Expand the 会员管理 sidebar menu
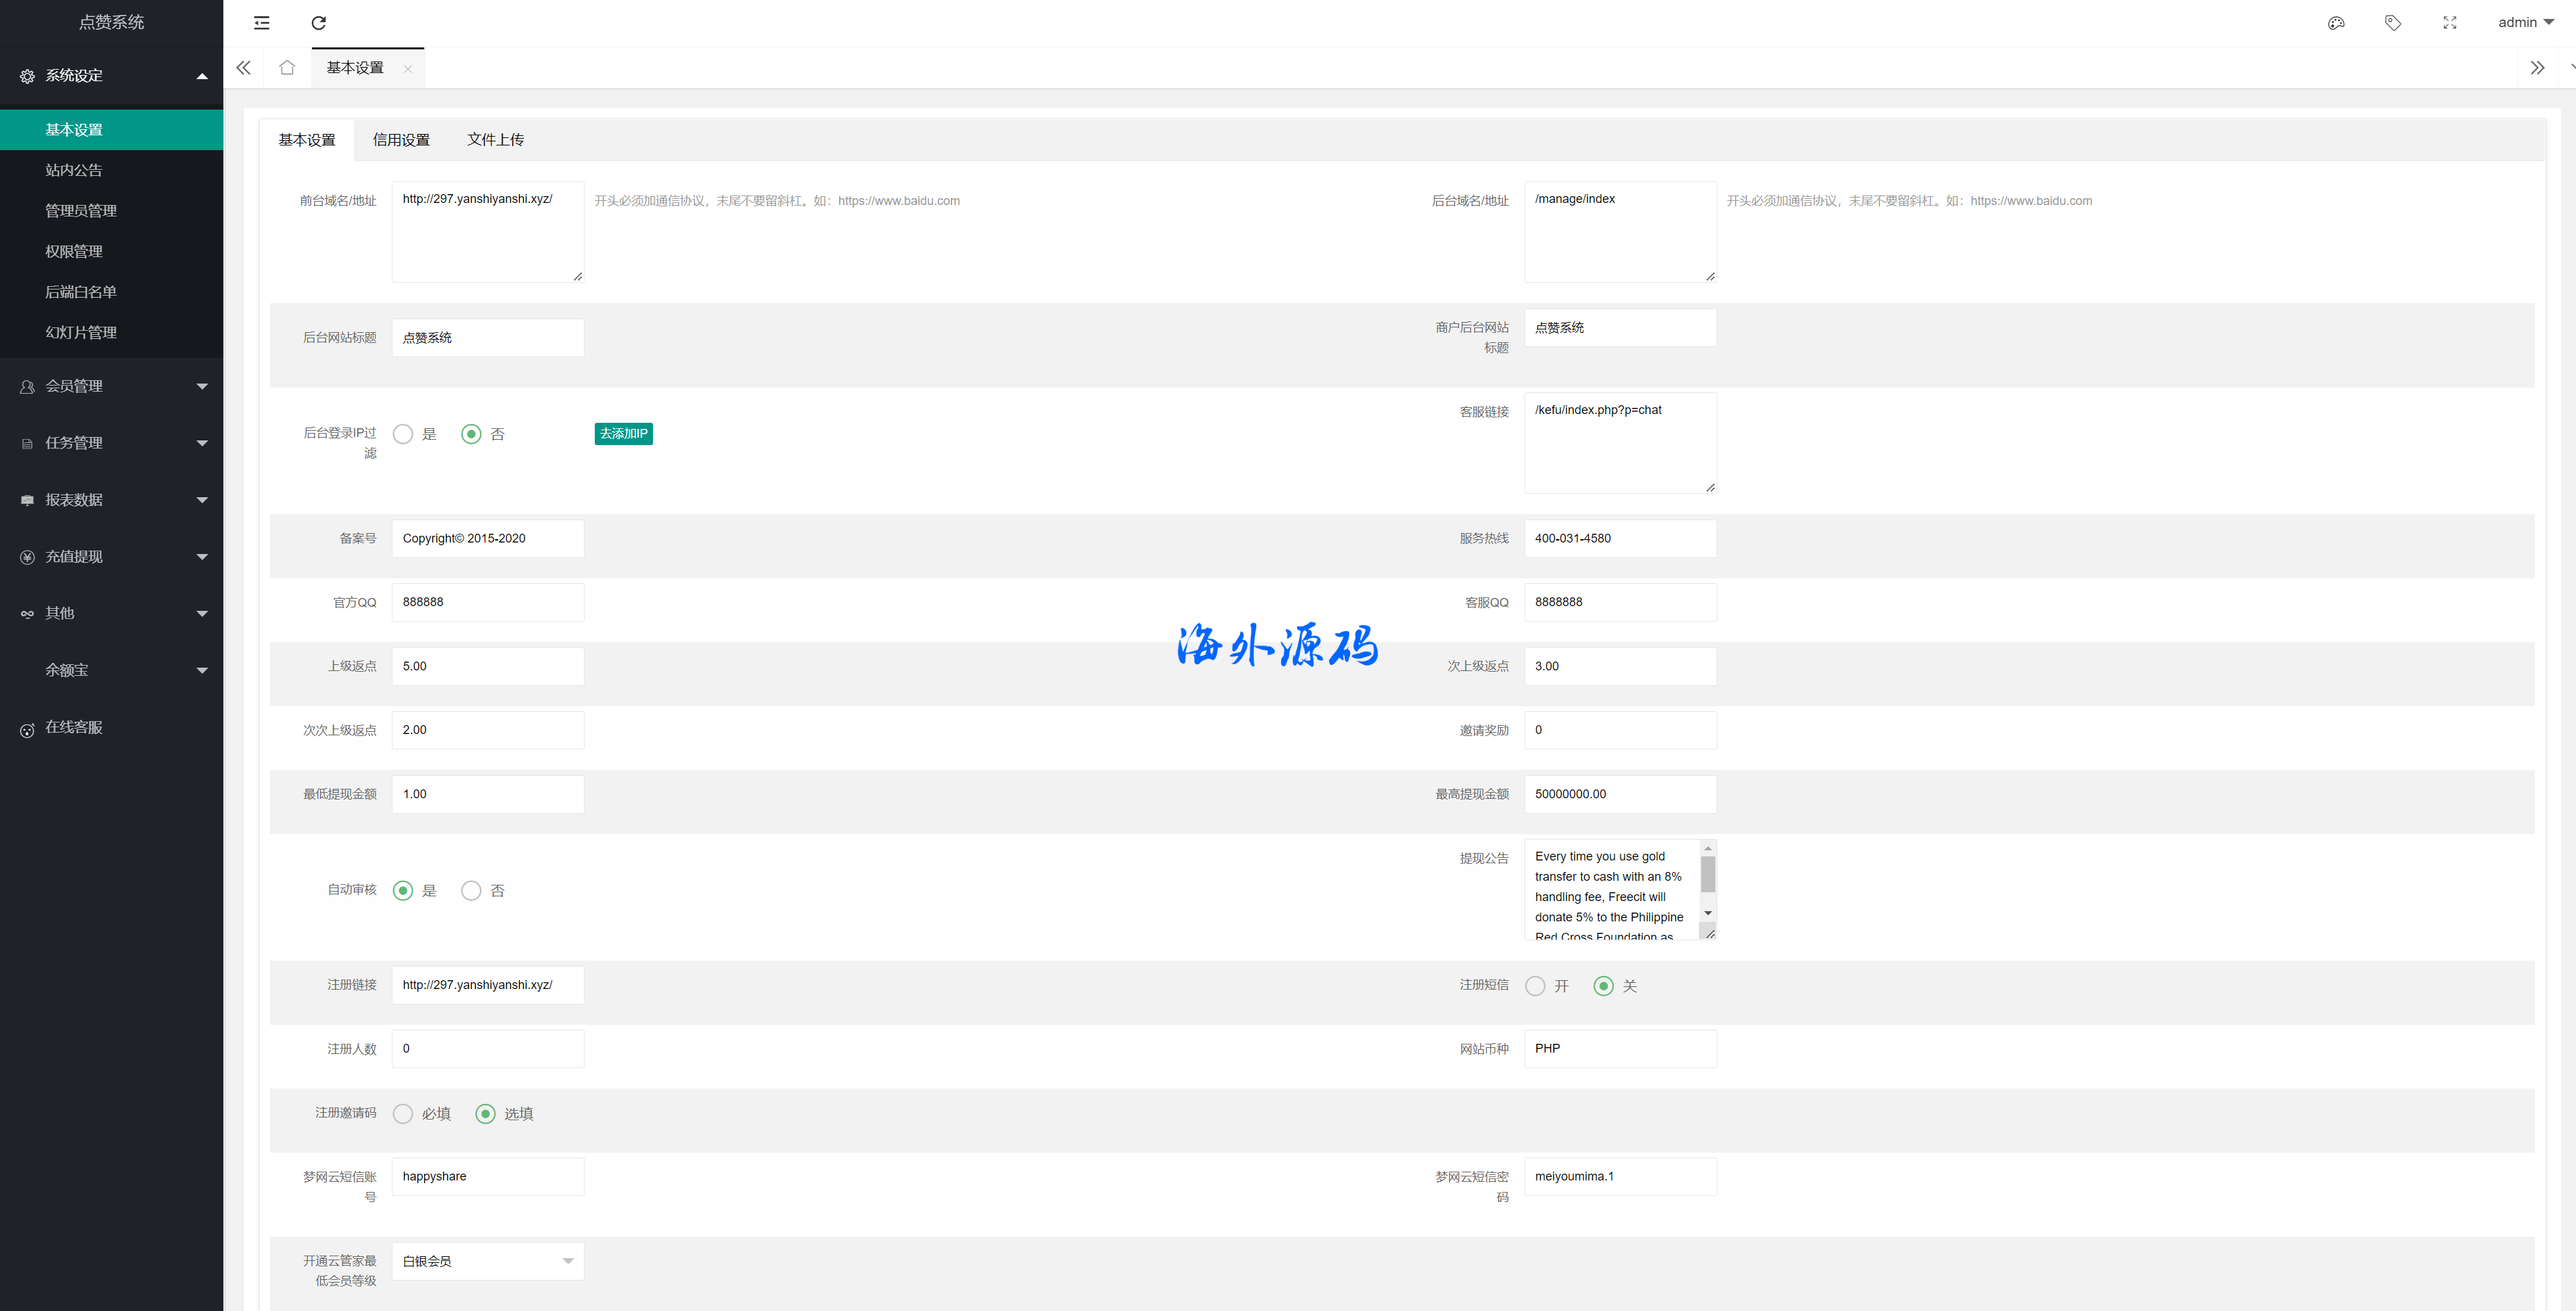2576x1311 pixels. (111, 386)
